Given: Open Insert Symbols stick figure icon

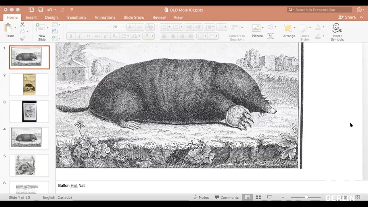Looking at the screenshot, I should pos(337,28).
